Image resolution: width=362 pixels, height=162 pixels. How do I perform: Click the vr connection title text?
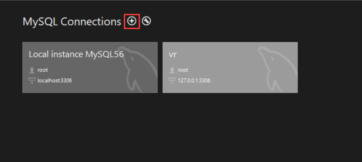pos(172,55)
